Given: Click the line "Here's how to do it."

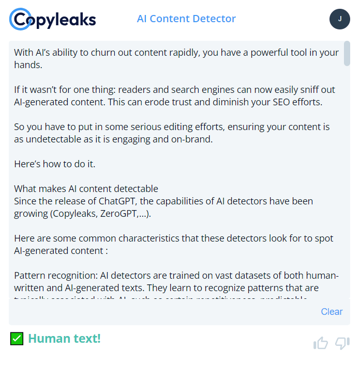Looking at the screenshot, I should click(x=55, y=164).
